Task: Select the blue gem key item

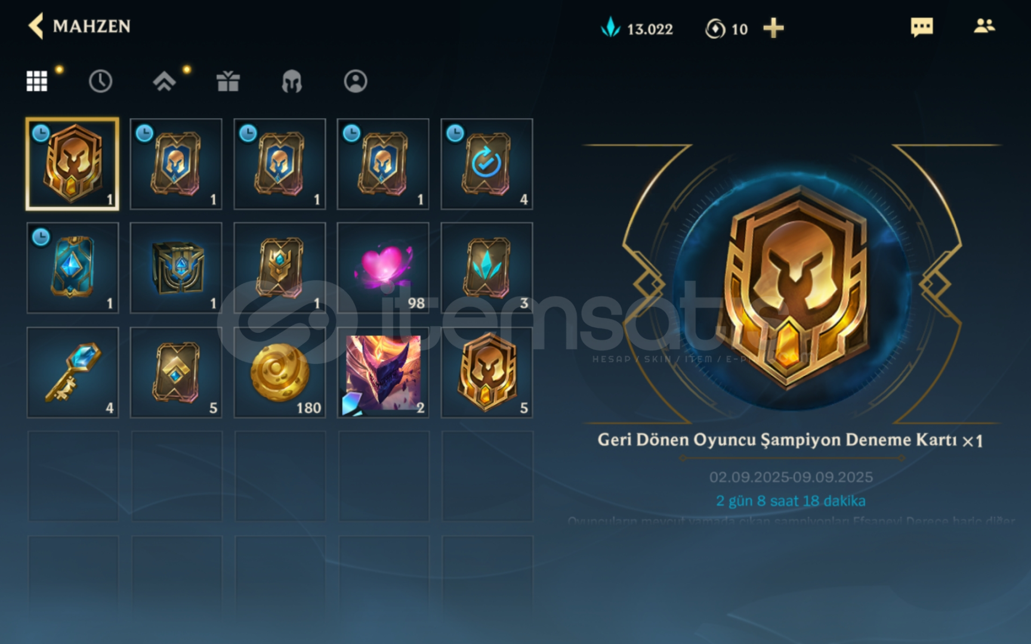Action: (x=73, y=372)
